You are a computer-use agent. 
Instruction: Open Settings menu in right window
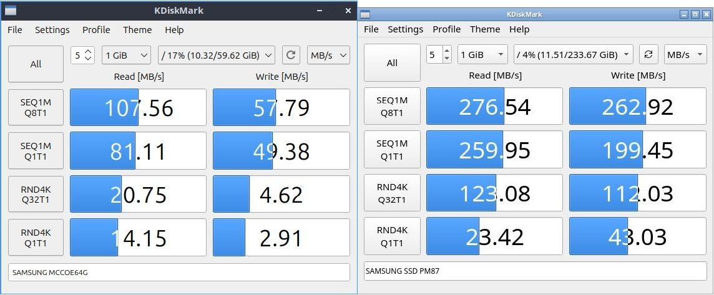[x=405, y=29]
